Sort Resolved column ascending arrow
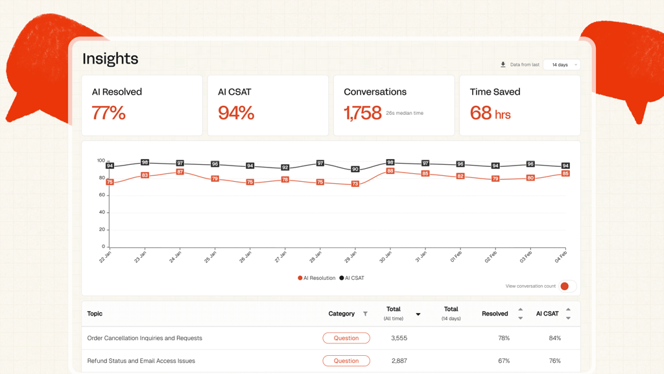The image size is (664, 374). [x=521, y=310]
